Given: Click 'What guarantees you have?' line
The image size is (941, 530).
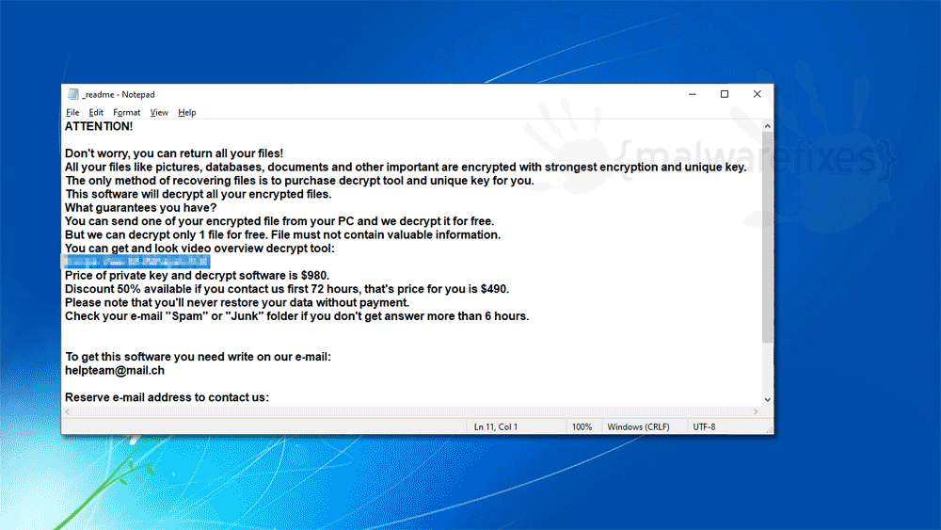Looking at the screenshot, I should [x=140, y=208].
